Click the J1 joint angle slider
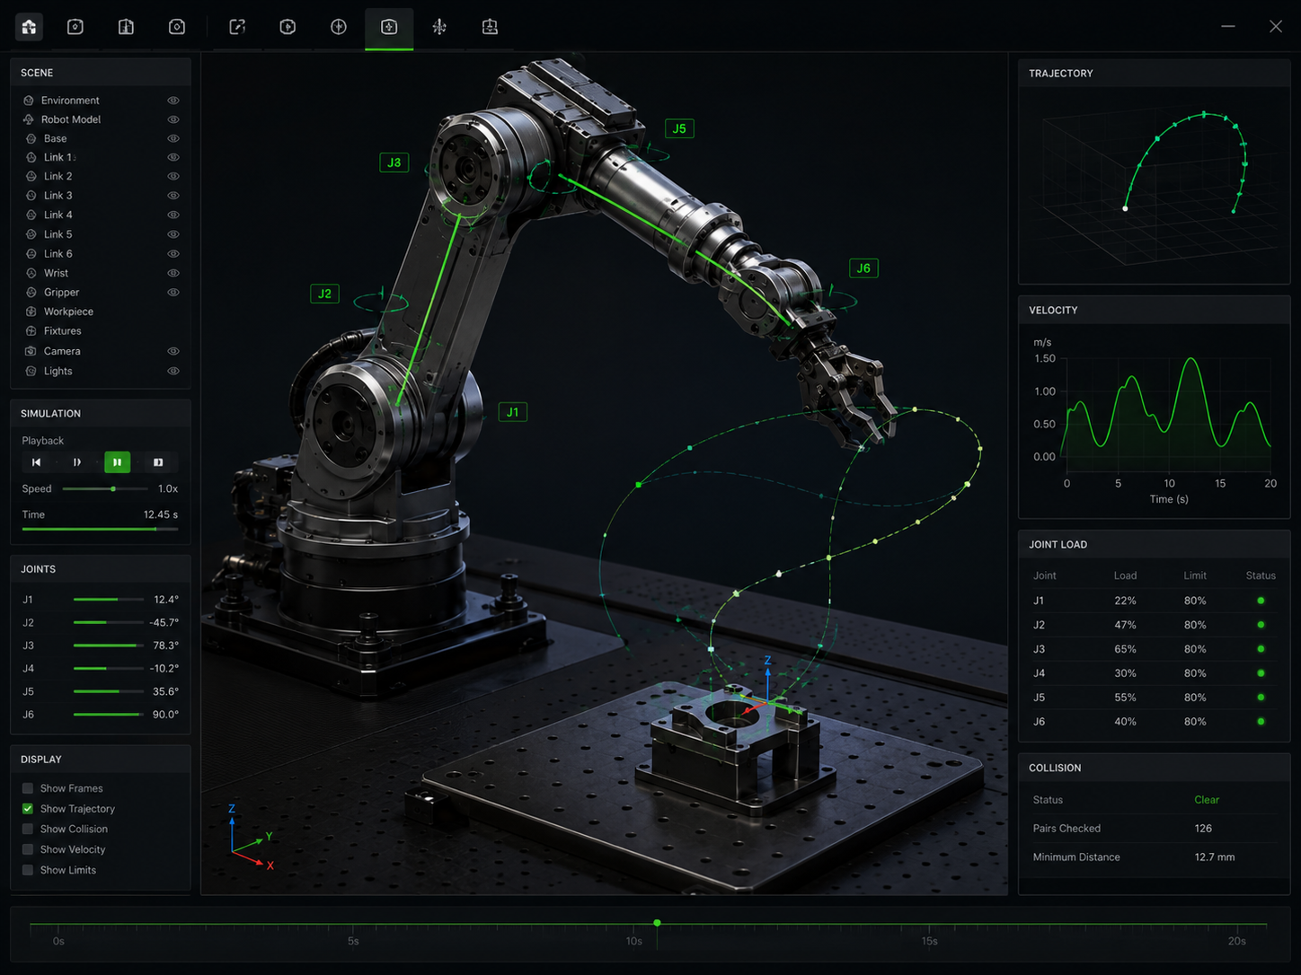The height and width of the screenshot is (975, 1301). [x=108, y=599]
